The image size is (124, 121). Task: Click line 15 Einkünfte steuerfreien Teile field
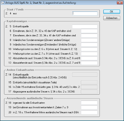coord(89,83)
